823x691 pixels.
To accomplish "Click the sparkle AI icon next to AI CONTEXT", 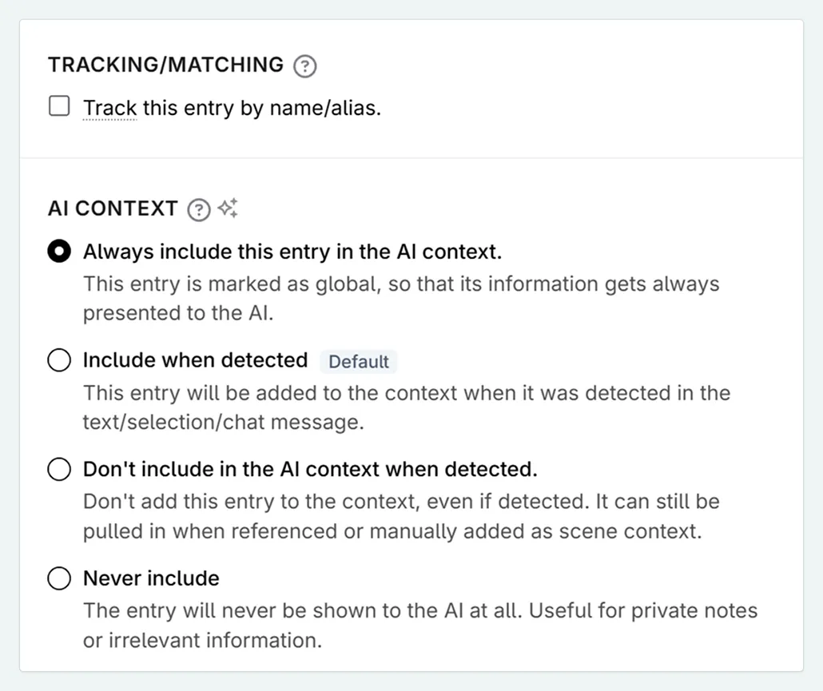I will point(227,208).
